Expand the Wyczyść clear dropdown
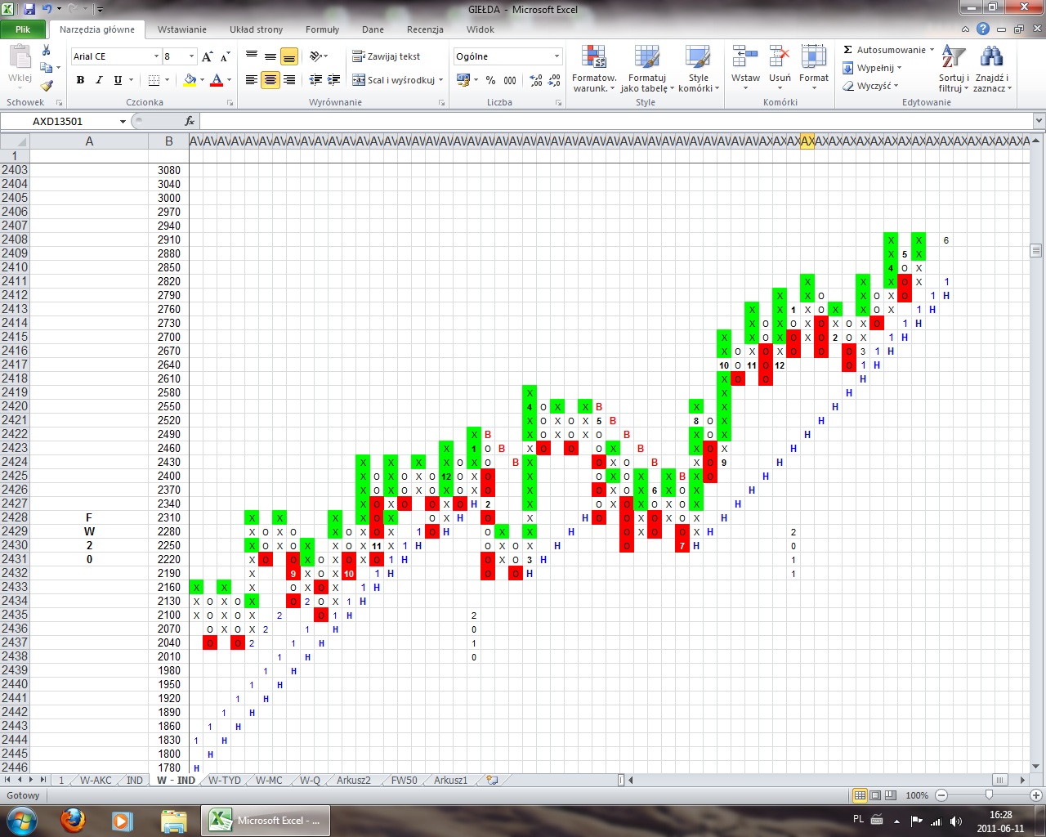Image resolution: width=1046 pixels, height=837 pixels. 896,86
